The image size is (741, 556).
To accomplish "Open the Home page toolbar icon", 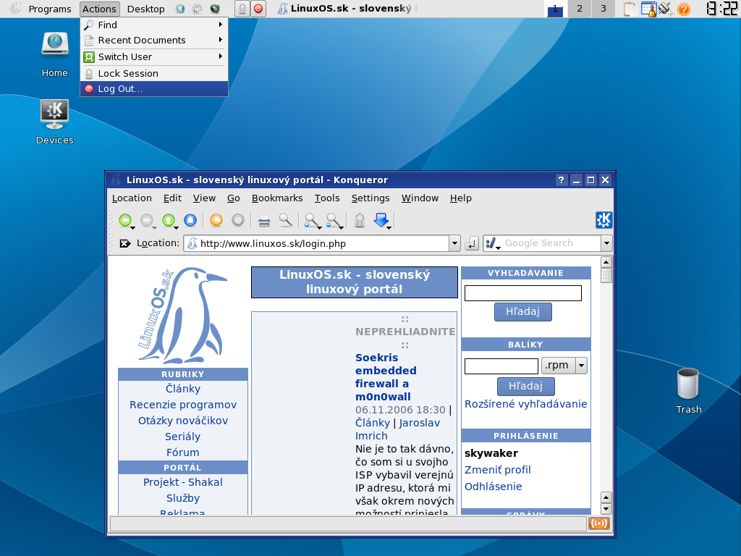I will coord(190,220).
